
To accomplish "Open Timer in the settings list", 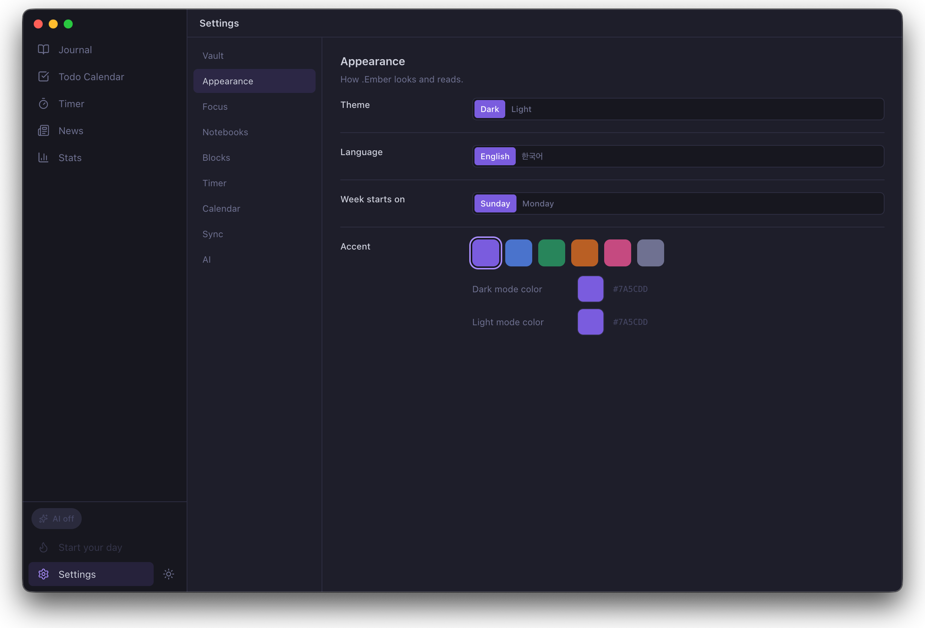I will tap(254, 183).
